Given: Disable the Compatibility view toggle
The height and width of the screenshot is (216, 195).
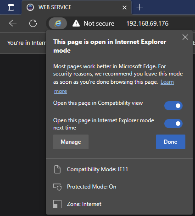Looking at the screenshot, I should (173, 106).
